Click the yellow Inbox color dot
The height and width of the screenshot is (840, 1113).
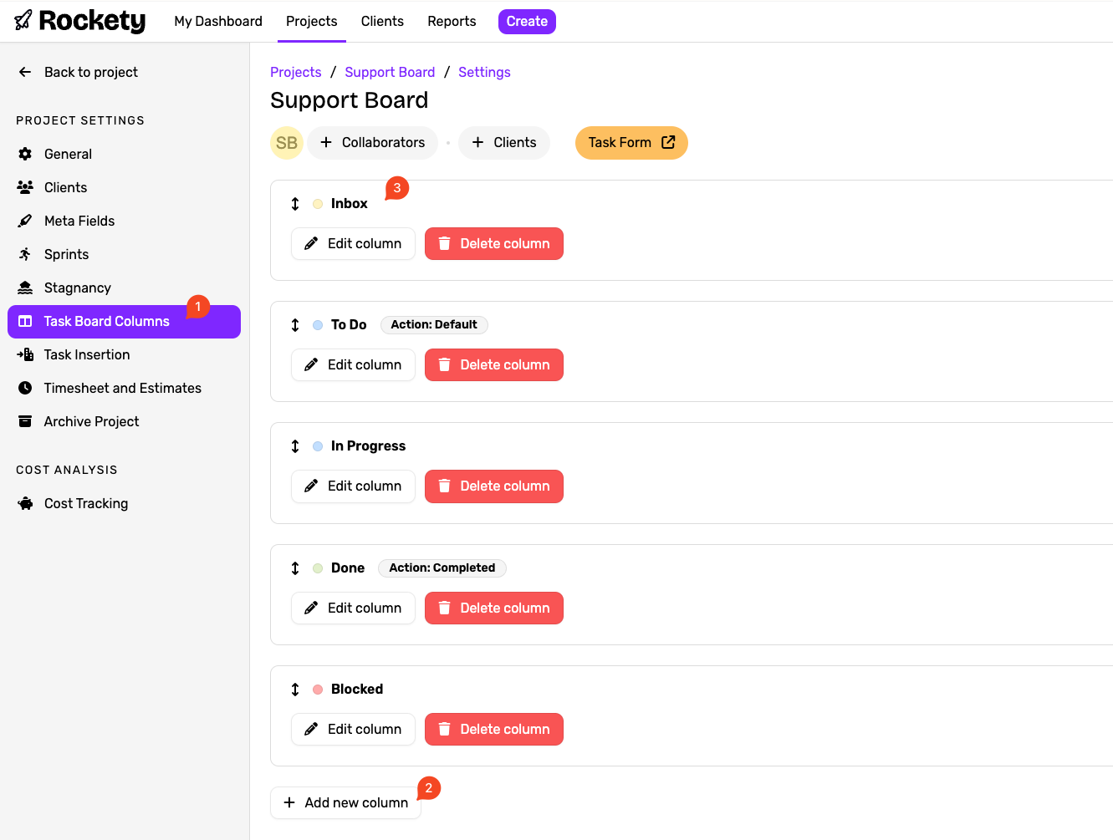318,204
